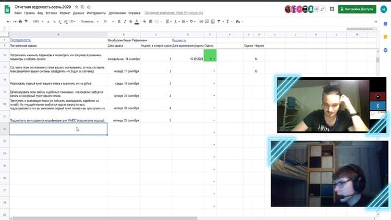
Task: Click the Настройки Доступа share button
Action: pyautogui.click(x=357, y=9)
